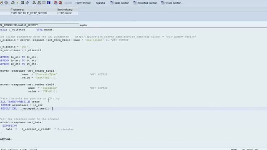267x150 pixels.
Task: Set a breakpoint with the first red stop icon
Action: pyautogui.click(x=55, y=3)
